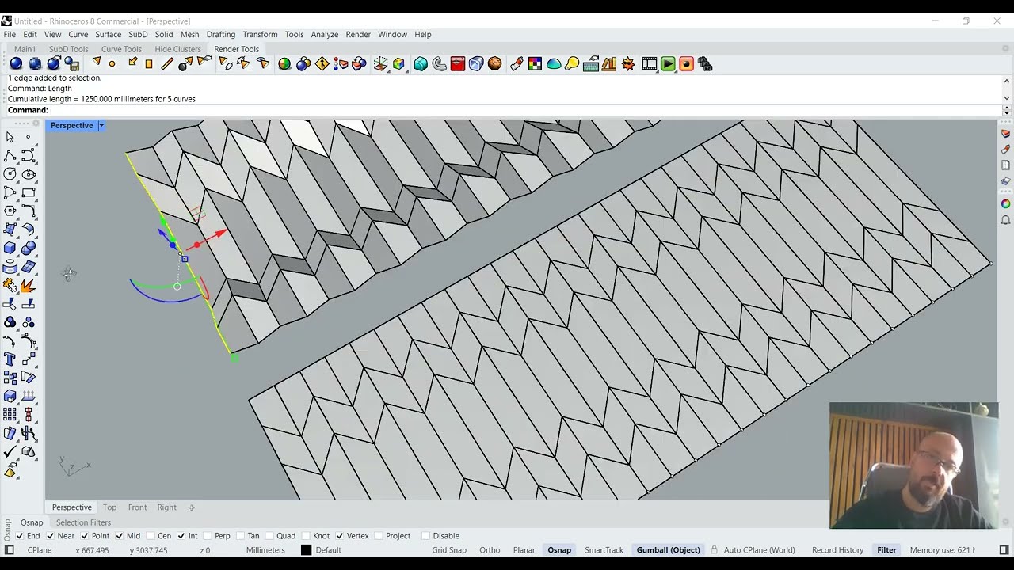Viewport: 1014px width, 570px height.
Task: Toggle Grid Snap in status bar
Action: point(449,550)
